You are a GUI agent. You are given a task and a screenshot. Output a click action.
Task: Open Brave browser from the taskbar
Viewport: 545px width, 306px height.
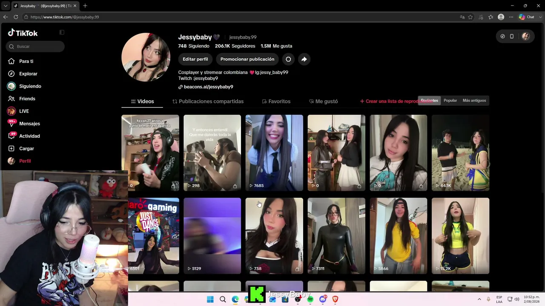335,300
